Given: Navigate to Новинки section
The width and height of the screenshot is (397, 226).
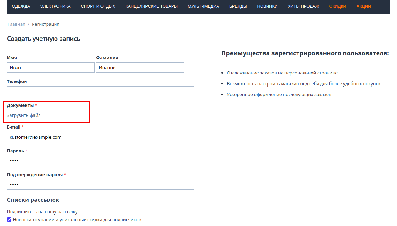Looking at the screenshot, I should coord(267,6).
